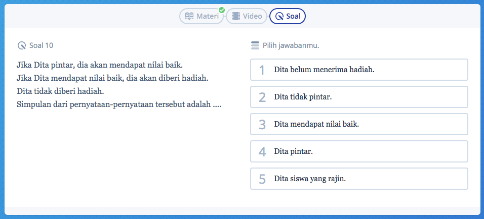Viewport: 484px width, 219px height.
Task: Click the premise line ending 'dia akan diberi hadiah.'
Action: click(112, 78)
